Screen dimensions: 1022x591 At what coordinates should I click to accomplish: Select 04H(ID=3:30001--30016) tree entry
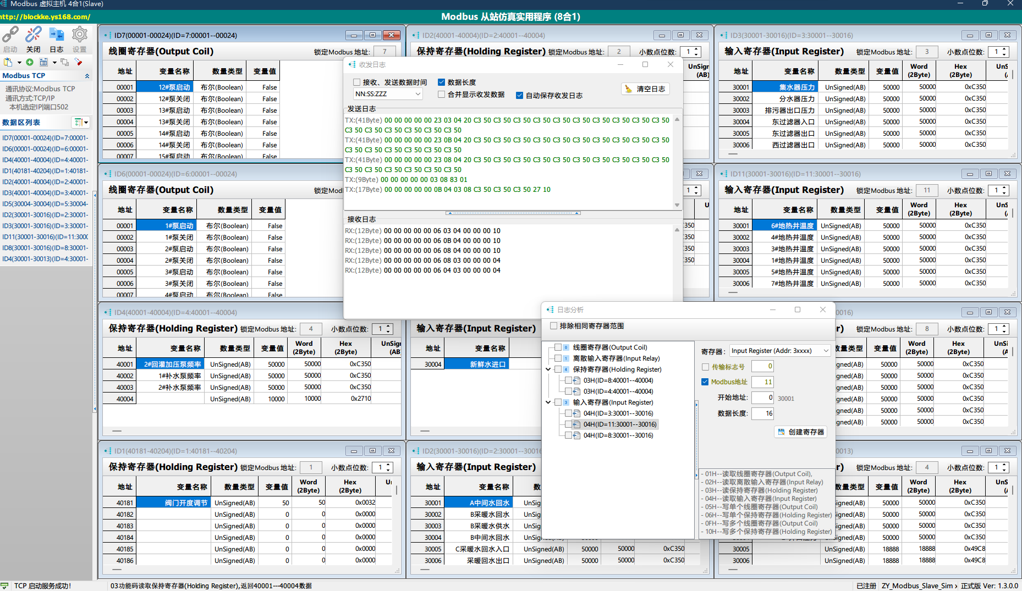click(x=618, y=413)
